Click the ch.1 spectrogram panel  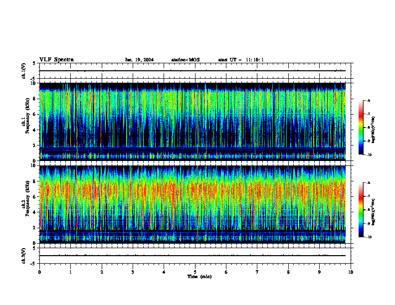tap(193, 122)
